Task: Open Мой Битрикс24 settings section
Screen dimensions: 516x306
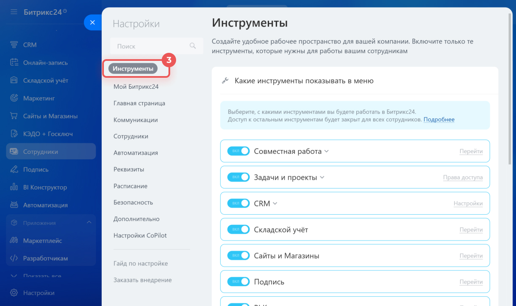Action: (136, 87)
